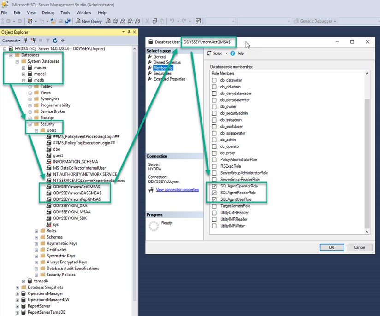Click the OK button
This screenshot has width=380, height=316.
[x=331, y=247]
